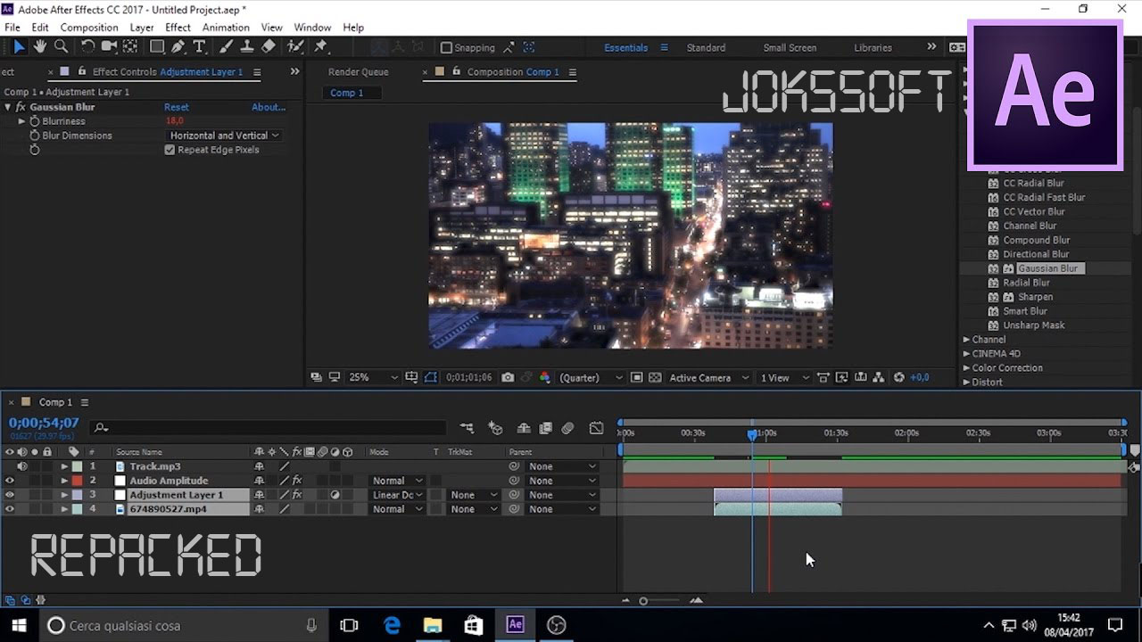1142x642 pixels.
Task: Open the Blur Dimensions dropdown
Action: click(223, 135)
